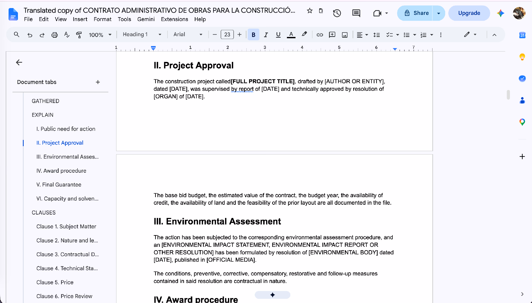Toggle bold formatting
This screenshot has height=303, width=532.
tap(253, 35)
